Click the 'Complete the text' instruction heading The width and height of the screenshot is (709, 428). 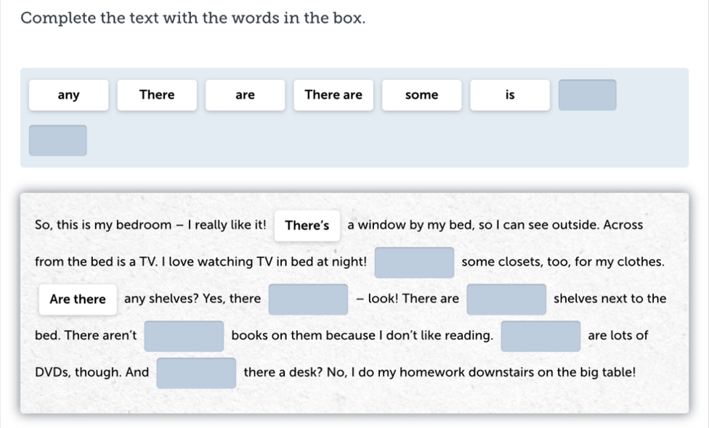pos(193,18)
